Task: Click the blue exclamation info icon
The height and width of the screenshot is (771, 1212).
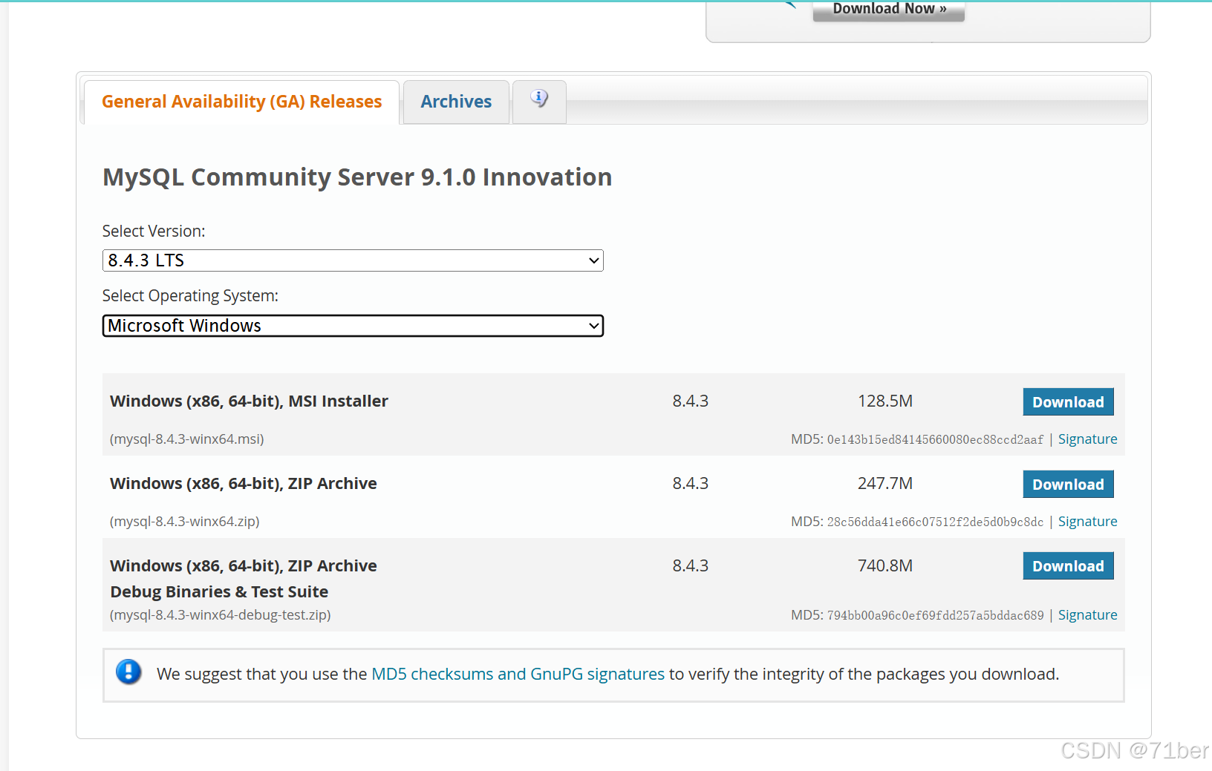Action: point(128,672)
